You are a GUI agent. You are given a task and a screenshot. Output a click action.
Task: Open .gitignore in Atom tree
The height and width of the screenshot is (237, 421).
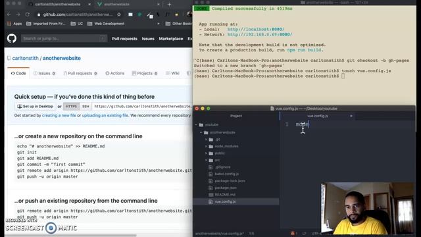click(x=222, y=167)
